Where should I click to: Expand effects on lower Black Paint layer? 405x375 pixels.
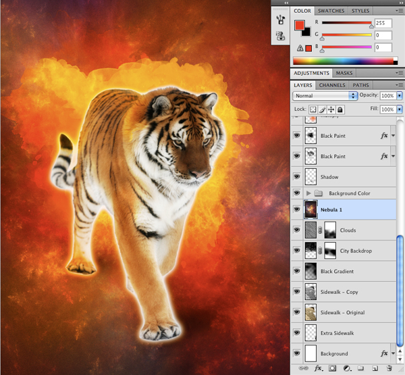click(393, 156)
